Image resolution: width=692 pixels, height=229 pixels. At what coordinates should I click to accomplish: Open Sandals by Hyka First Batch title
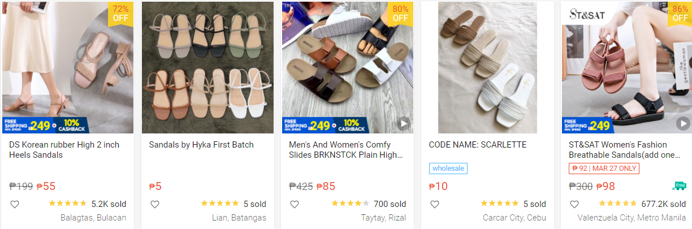pos(201,145)
